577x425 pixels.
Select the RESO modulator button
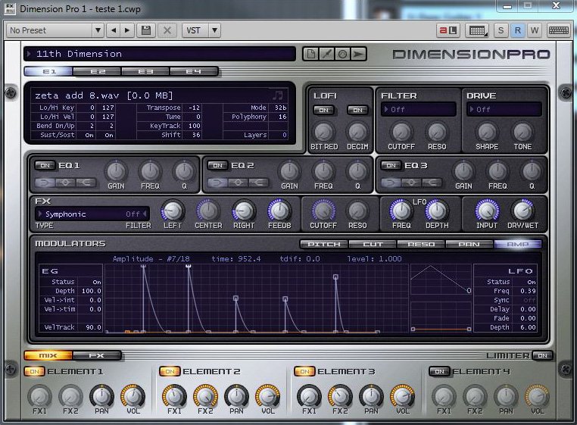click(421, 244)
